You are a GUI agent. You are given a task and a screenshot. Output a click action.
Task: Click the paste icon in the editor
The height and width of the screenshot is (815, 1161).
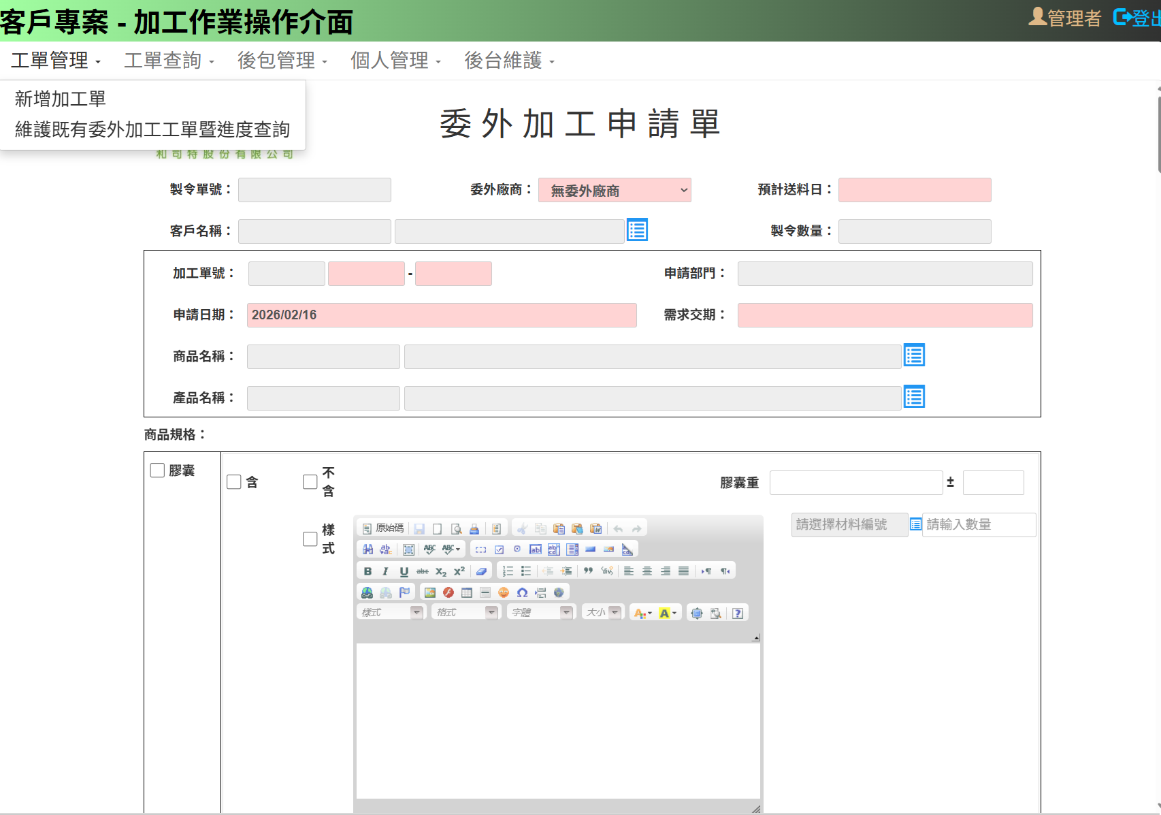[x=559, y=528]
